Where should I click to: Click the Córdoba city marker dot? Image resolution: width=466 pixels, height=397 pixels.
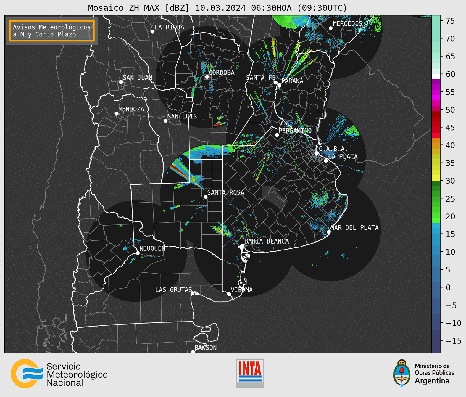click(x=207, y=77)
